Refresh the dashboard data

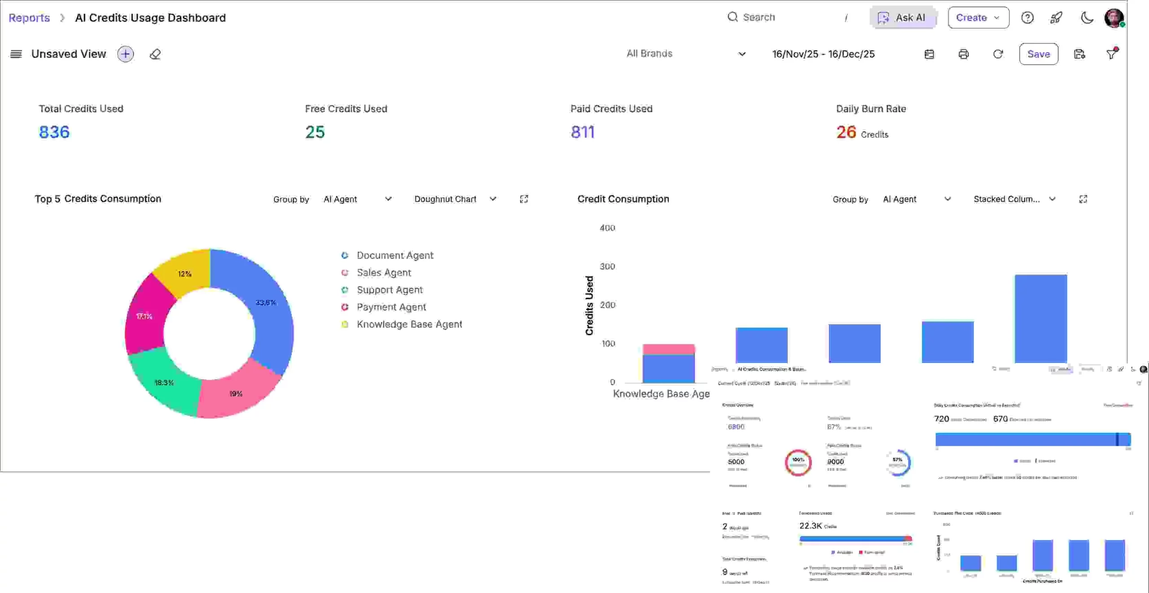click(x=998, y=54)
